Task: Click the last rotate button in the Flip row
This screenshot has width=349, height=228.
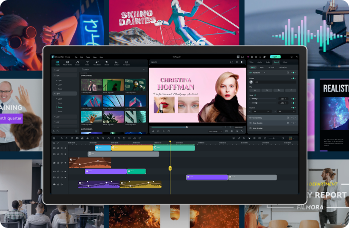Action: (x=290, y=90)
